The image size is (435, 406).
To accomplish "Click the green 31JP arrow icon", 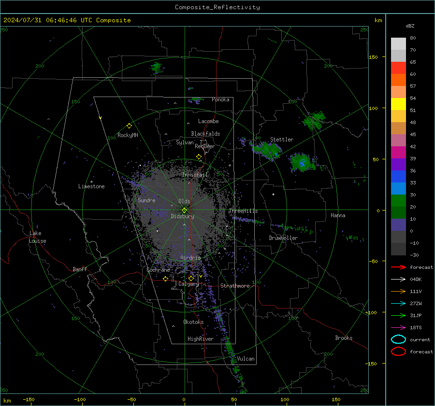I will 398,315.
